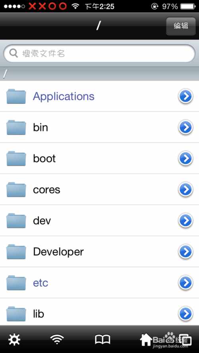Show details arrow for dev folder
199x353 pixels.
pyautogui.click(x=185, y=221)
